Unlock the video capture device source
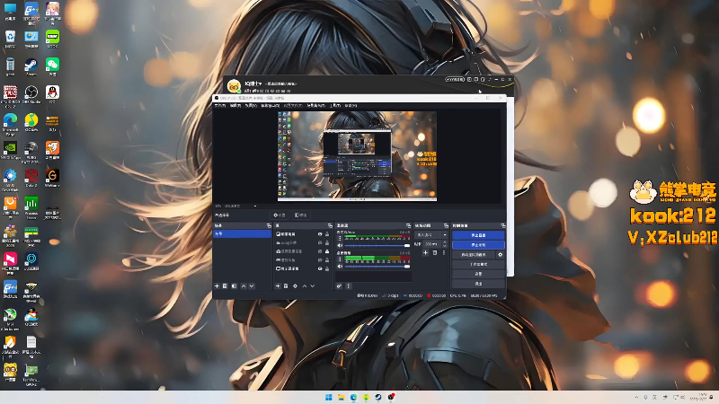 [327, 251]
